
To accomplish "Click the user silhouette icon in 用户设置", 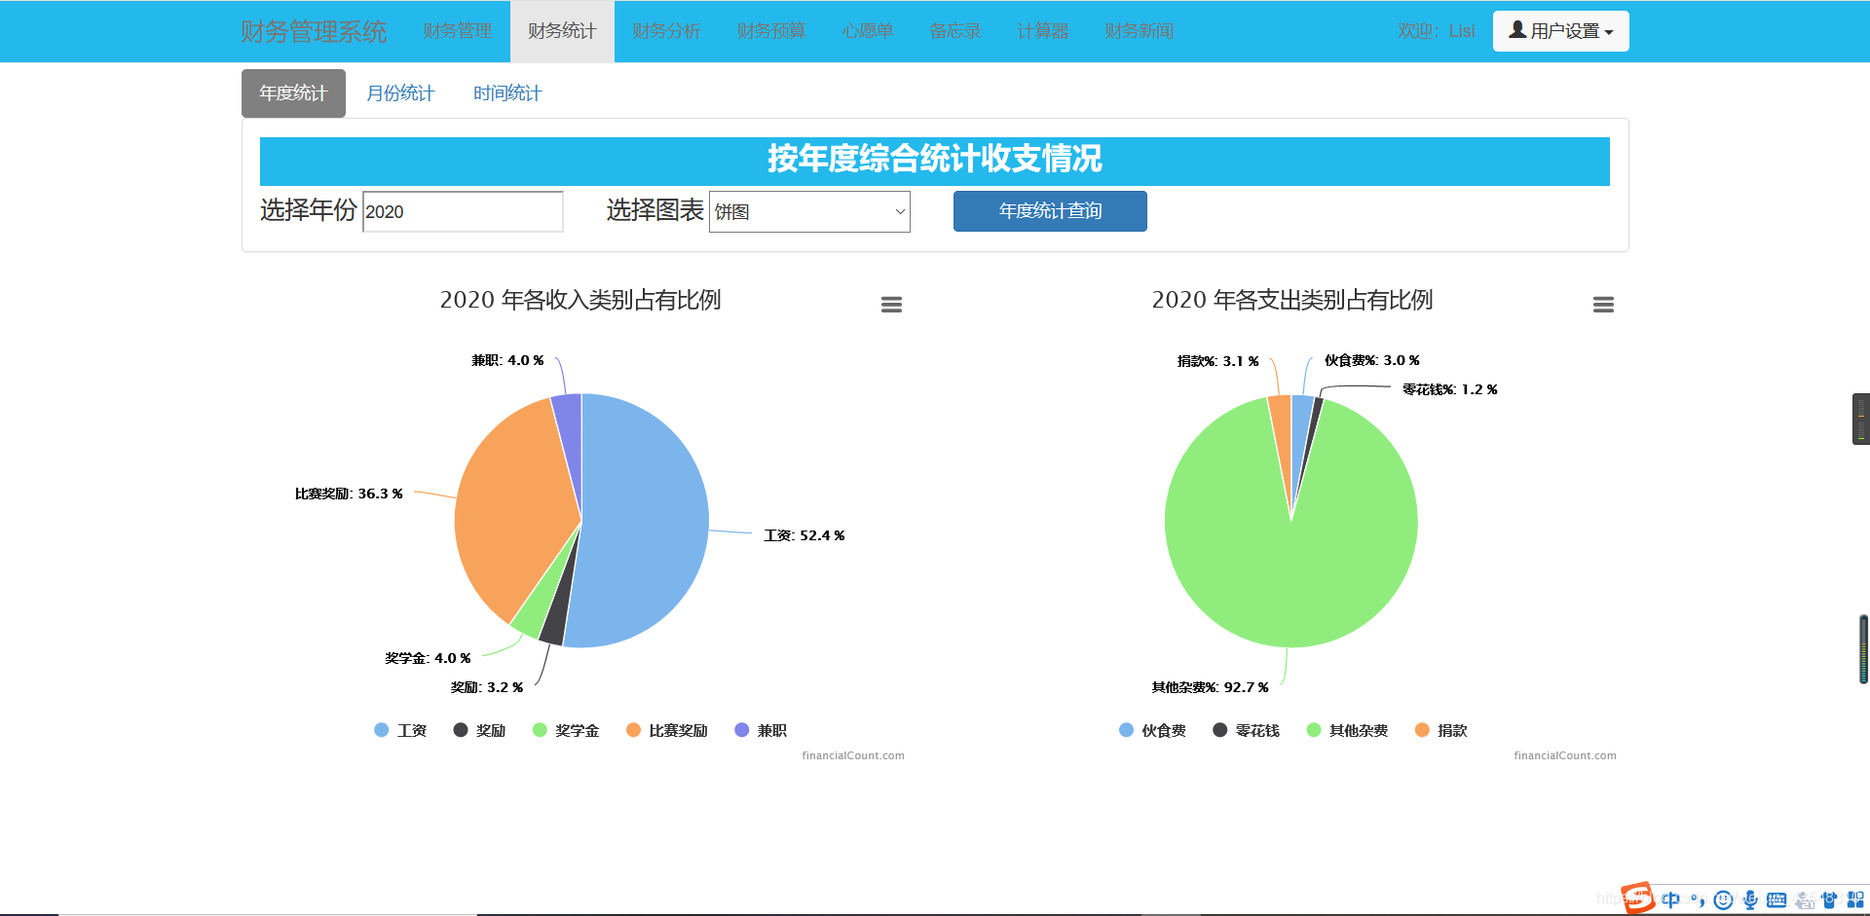I will point(1515,30).
